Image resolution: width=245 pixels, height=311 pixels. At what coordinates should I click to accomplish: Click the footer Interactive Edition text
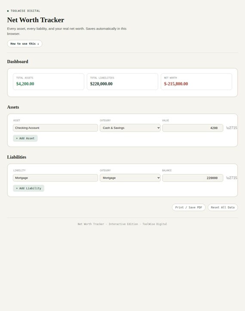click(x=123, y=224)
